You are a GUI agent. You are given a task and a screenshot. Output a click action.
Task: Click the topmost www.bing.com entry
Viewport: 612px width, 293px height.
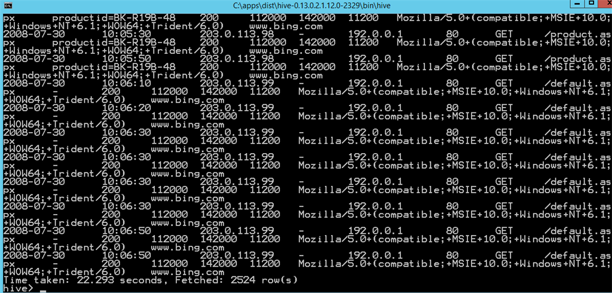point(286,26)
